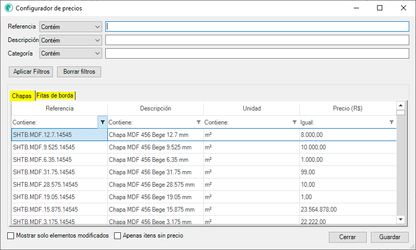Click price cell 10.000,00
This screenshot has width=416, height=250.
[348, 147]
